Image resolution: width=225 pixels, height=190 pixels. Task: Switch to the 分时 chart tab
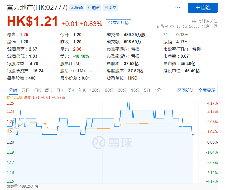[13, 90]
